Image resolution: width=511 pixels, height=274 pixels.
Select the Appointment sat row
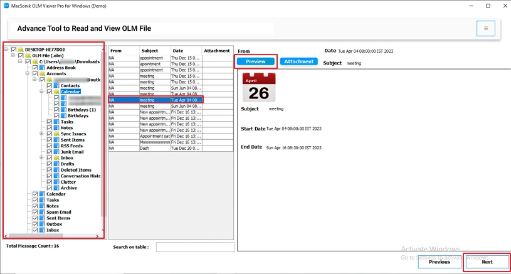[x=171, y=136]
